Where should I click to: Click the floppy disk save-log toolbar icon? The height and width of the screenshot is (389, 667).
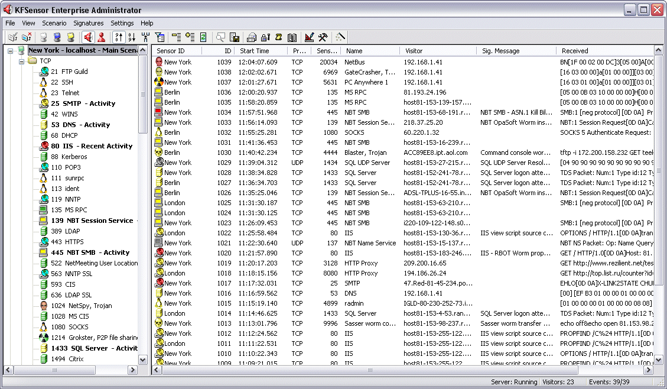(234, 37)
